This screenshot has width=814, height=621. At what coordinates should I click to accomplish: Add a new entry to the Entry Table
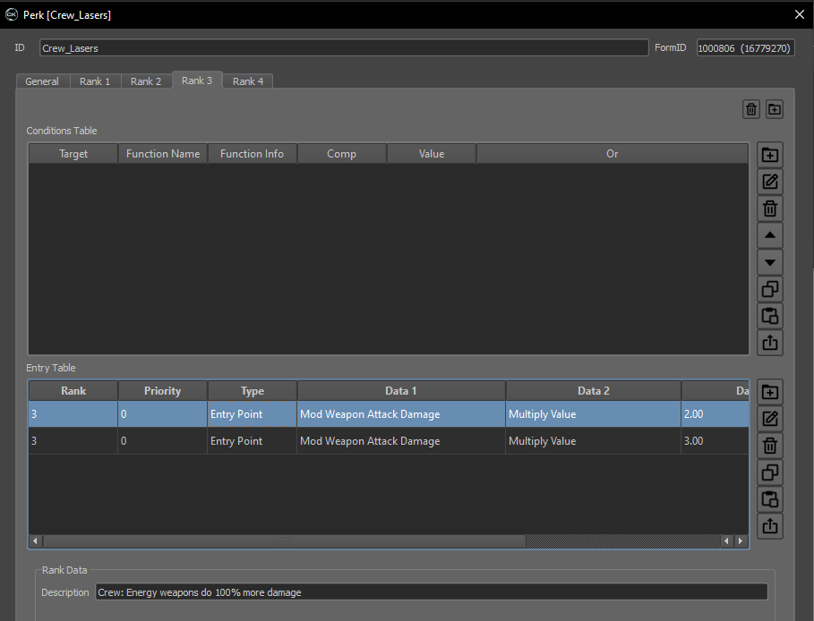pyautogui.click(x=770, y=392)
